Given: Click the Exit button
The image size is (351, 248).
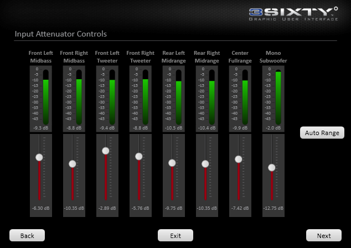Looking at the screenshot, I should click(x=175, y=235).
